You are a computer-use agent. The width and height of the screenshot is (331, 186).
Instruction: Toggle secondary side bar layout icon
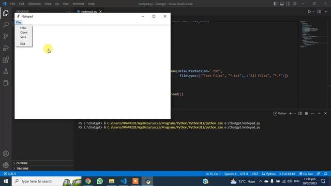coord(288,4)
